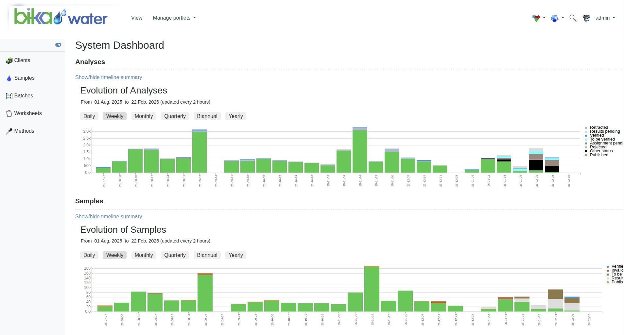Toggle the sidebar collapse switch
624x335 pixels.
(x=58, y=45)
